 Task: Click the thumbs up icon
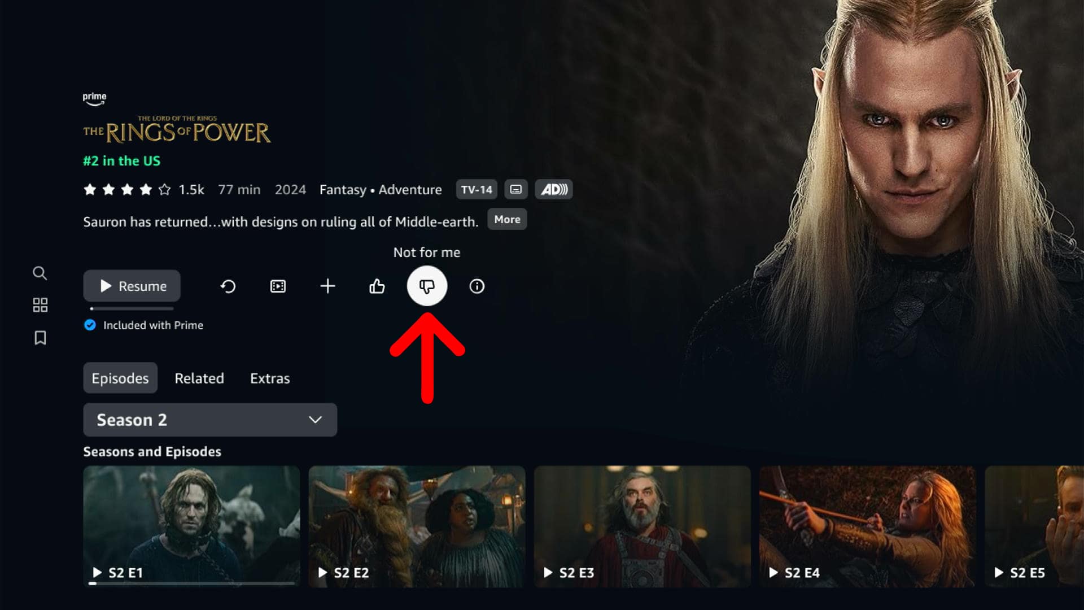377,286
